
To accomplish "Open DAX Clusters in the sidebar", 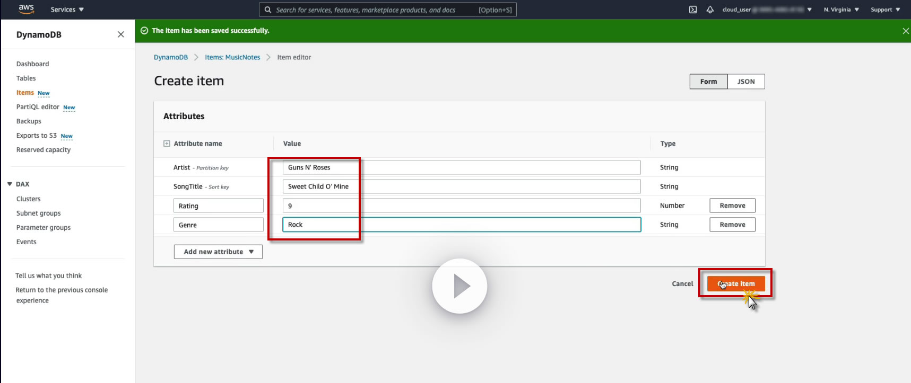I will [28, 199].
